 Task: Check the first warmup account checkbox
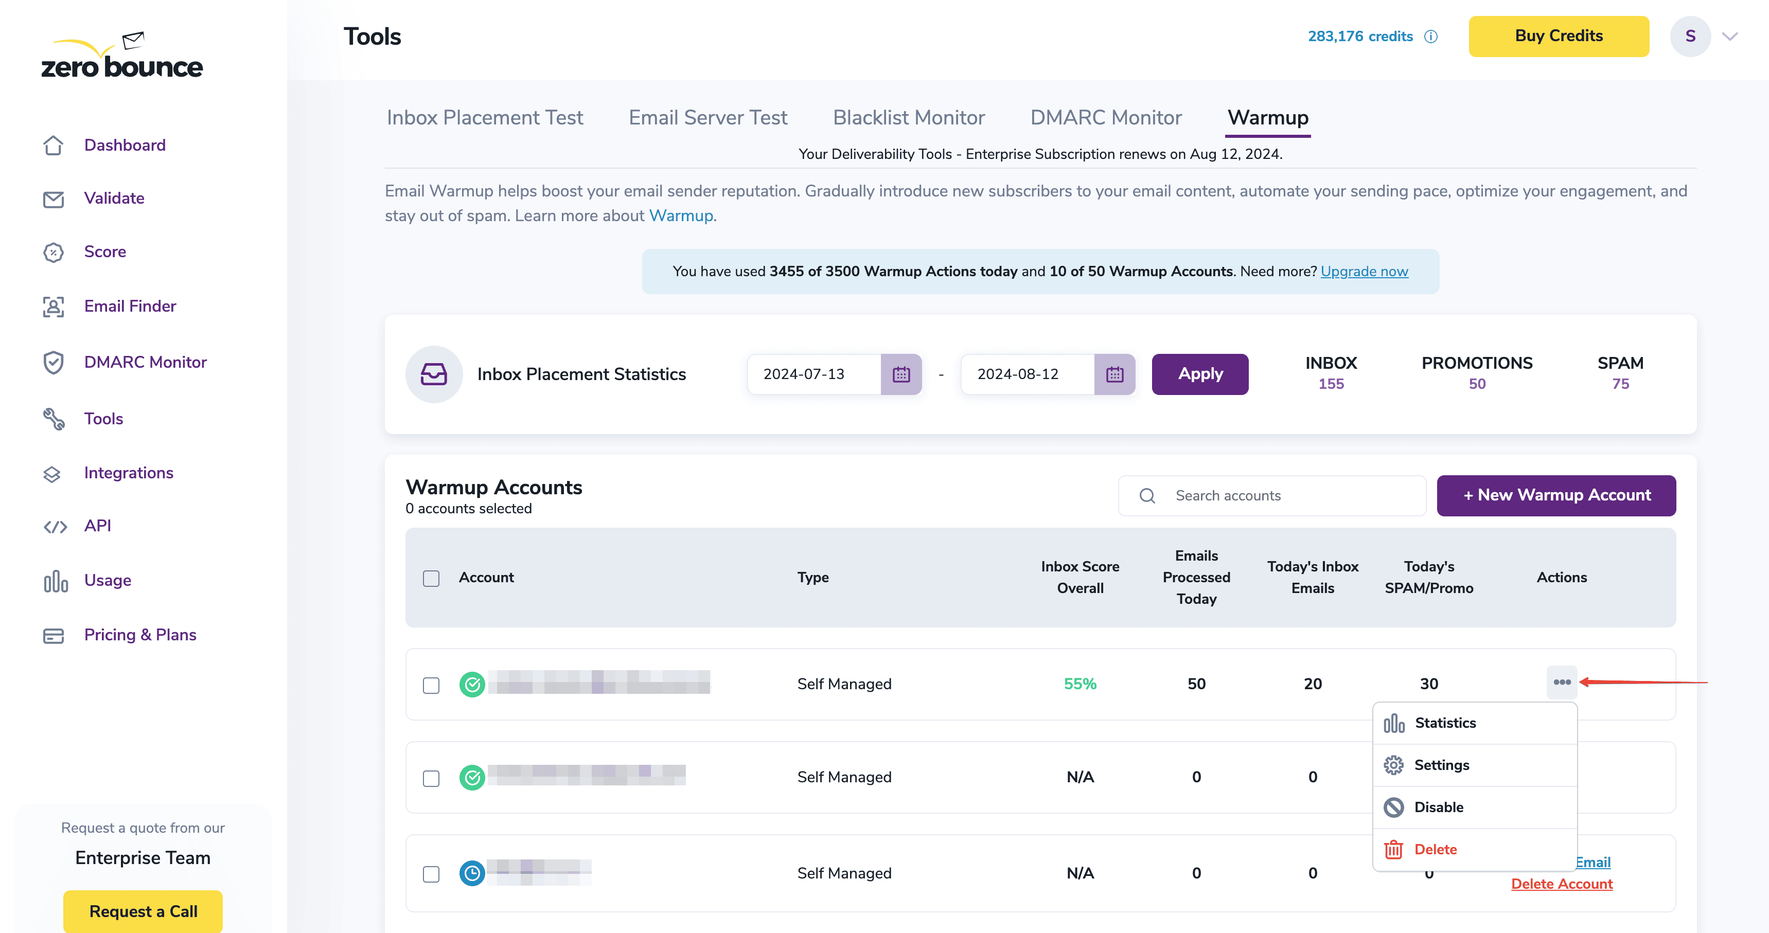tap(431, 685)
